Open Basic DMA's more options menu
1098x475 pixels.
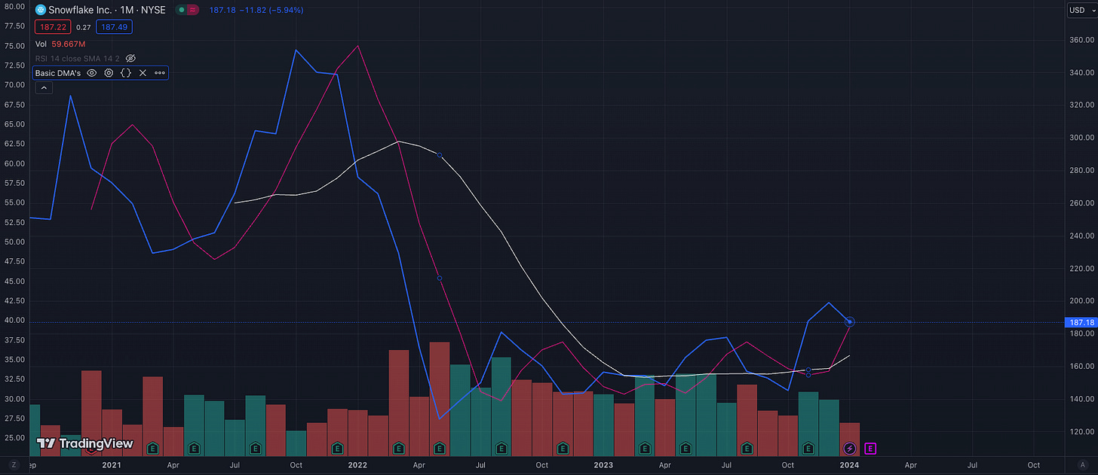160,73
